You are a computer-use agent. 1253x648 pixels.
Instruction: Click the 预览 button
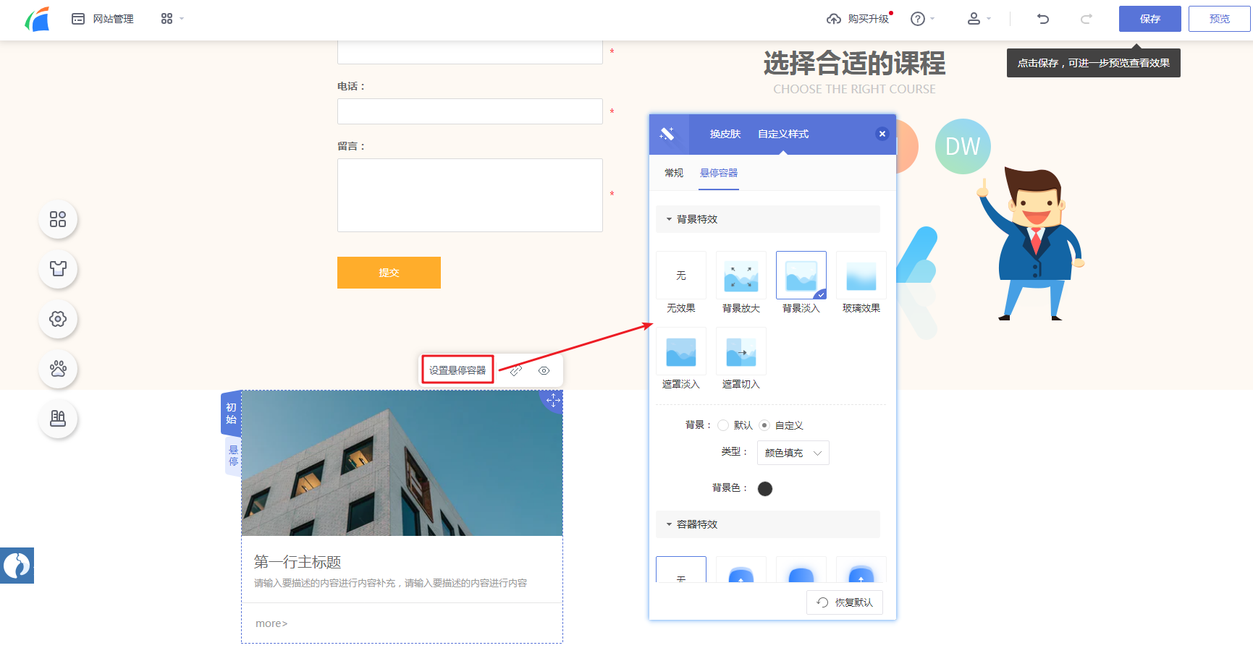(1219, 19)
